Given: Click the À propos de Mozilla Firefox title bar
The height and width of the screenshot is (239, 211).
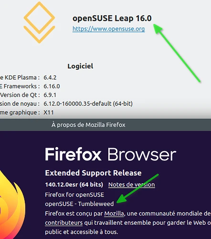Looking at the screenshot, I should tap(105, 125).
